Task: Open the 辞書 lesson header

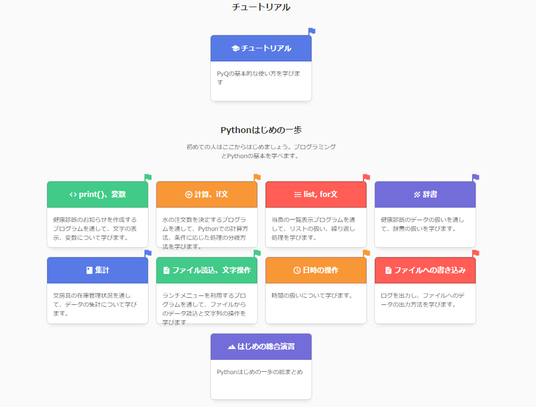Action: click(425, 195)
